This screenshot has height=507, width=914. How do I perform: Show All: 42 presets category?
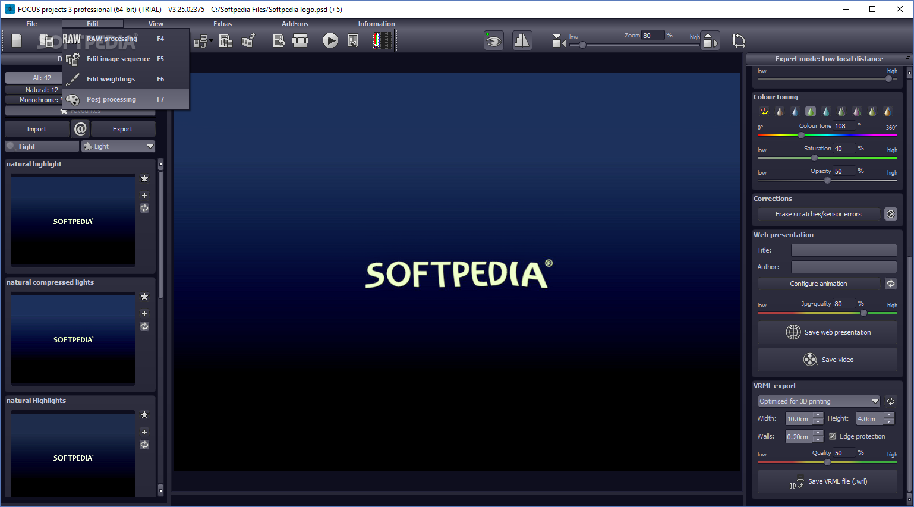[34, 78]
